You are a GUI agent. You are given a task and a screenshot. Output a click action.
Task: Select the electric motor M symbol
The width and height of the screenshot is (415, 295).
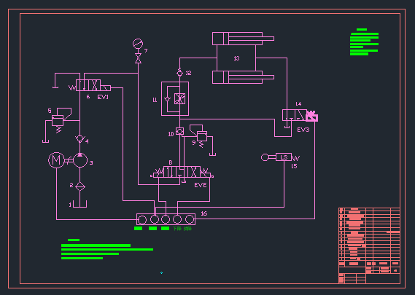[56, 160]
